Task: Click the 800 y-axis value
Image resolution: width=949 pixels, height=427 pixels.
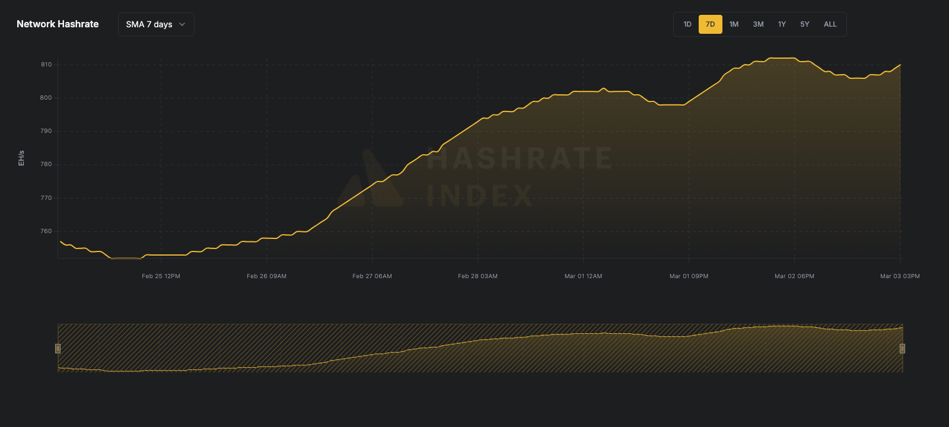Action: tap(46, 98)
